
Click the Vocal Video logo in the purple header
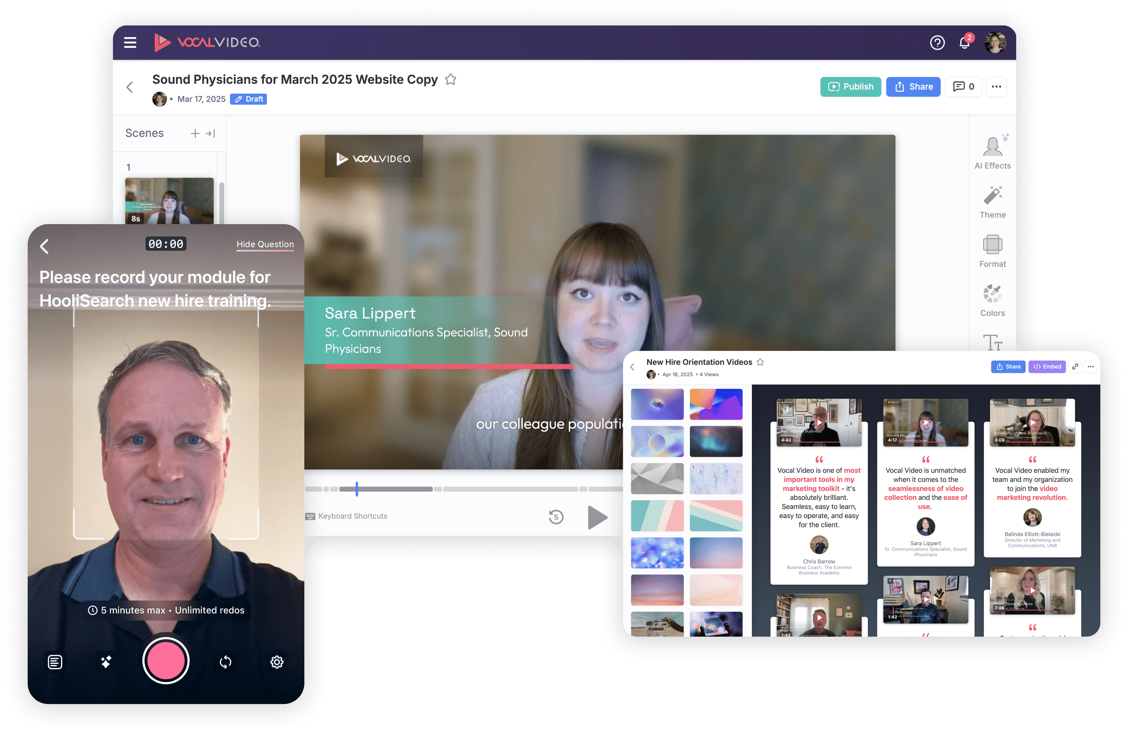point(207,43)
